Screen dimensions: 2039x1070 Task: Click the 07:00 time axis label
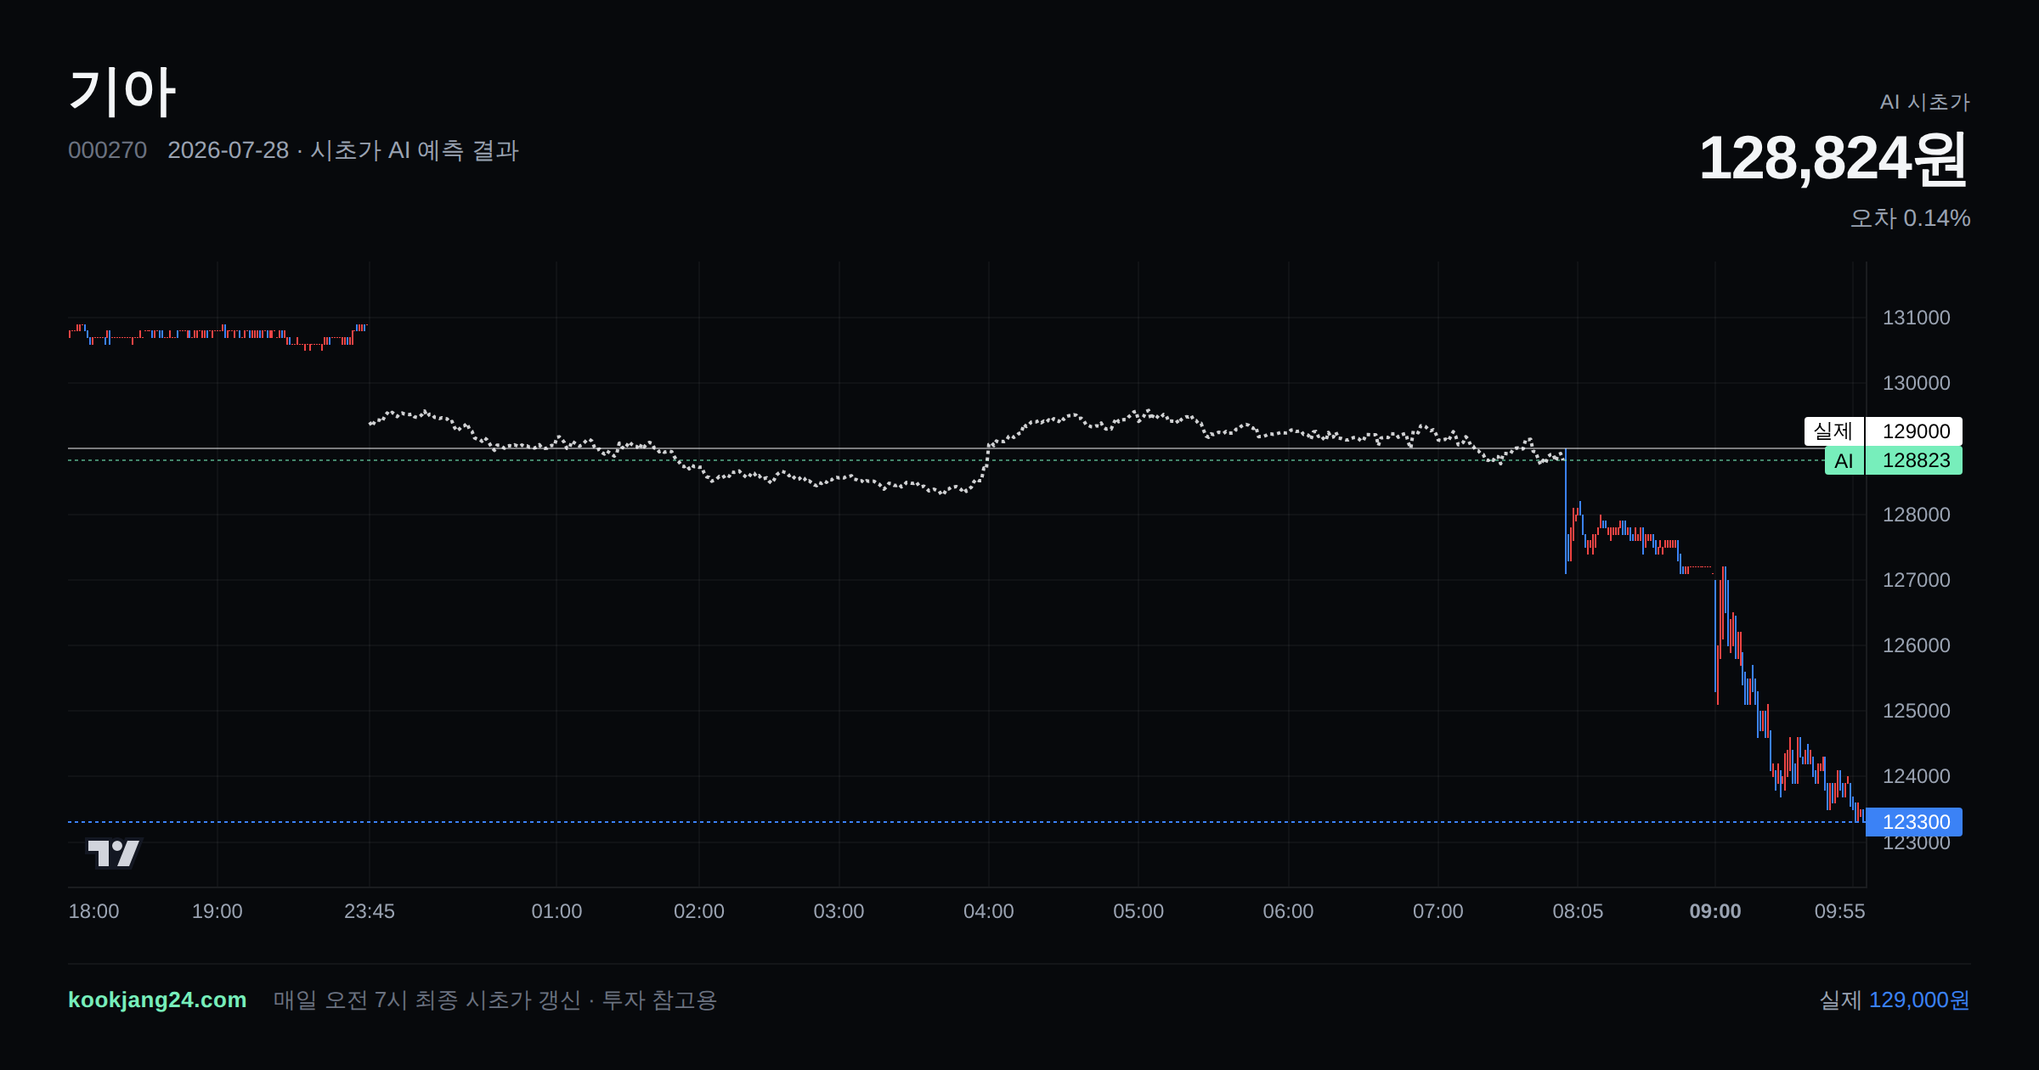[1438, 911]
